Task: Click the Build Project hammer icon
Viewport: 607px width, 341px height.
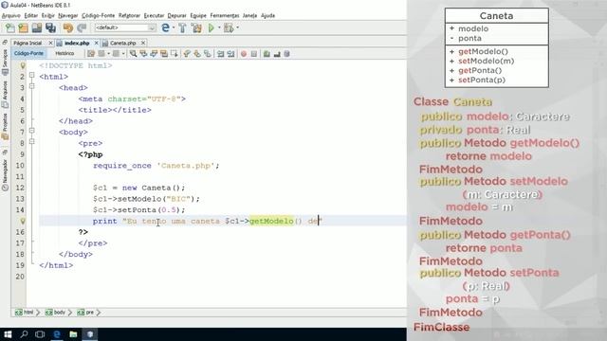Action: pyautogui.click(x=182, y=27)
